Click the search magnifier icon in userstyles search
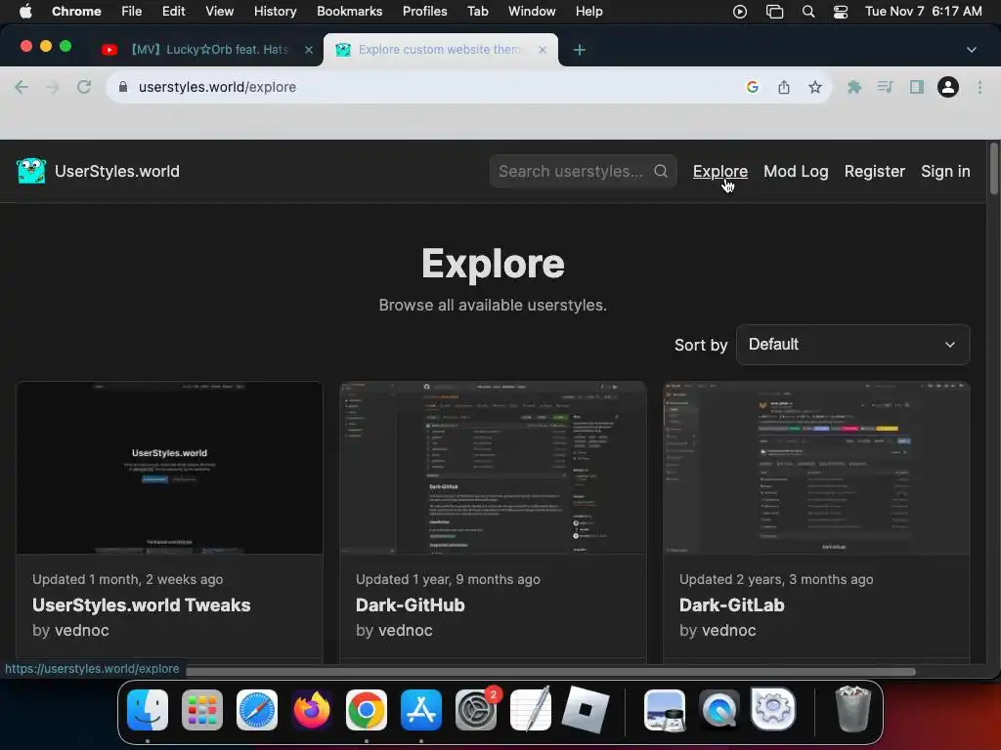 [x=661, y=171]
